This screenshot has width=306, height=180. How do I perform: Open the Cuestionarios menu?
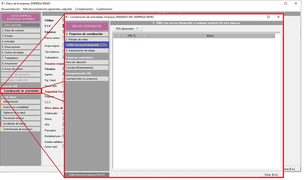104,9
